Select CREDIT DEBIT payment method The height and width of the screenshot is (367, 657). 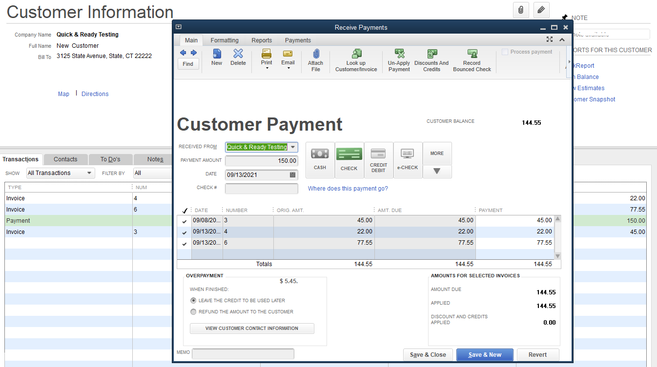click(379, 160)
